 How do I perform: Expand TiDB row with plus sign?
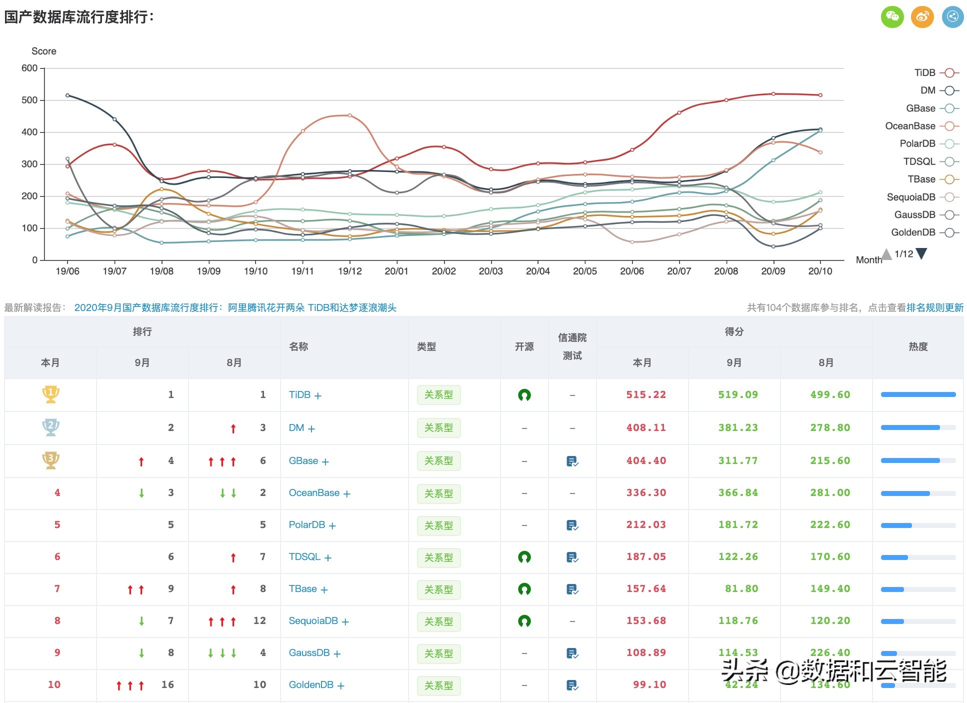click(x=317, y=396)
